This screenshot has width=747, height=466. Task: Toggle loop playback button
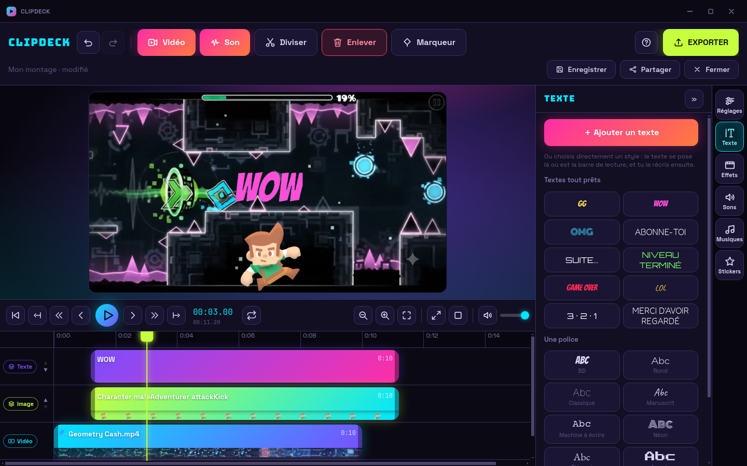pos(252,315)
